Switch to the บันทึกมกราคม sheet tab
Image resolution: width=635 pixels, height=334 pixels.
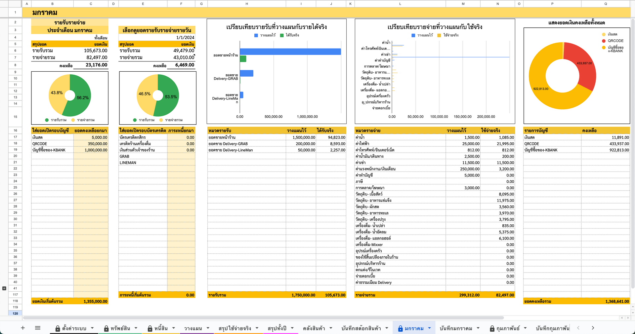(456, 328)
